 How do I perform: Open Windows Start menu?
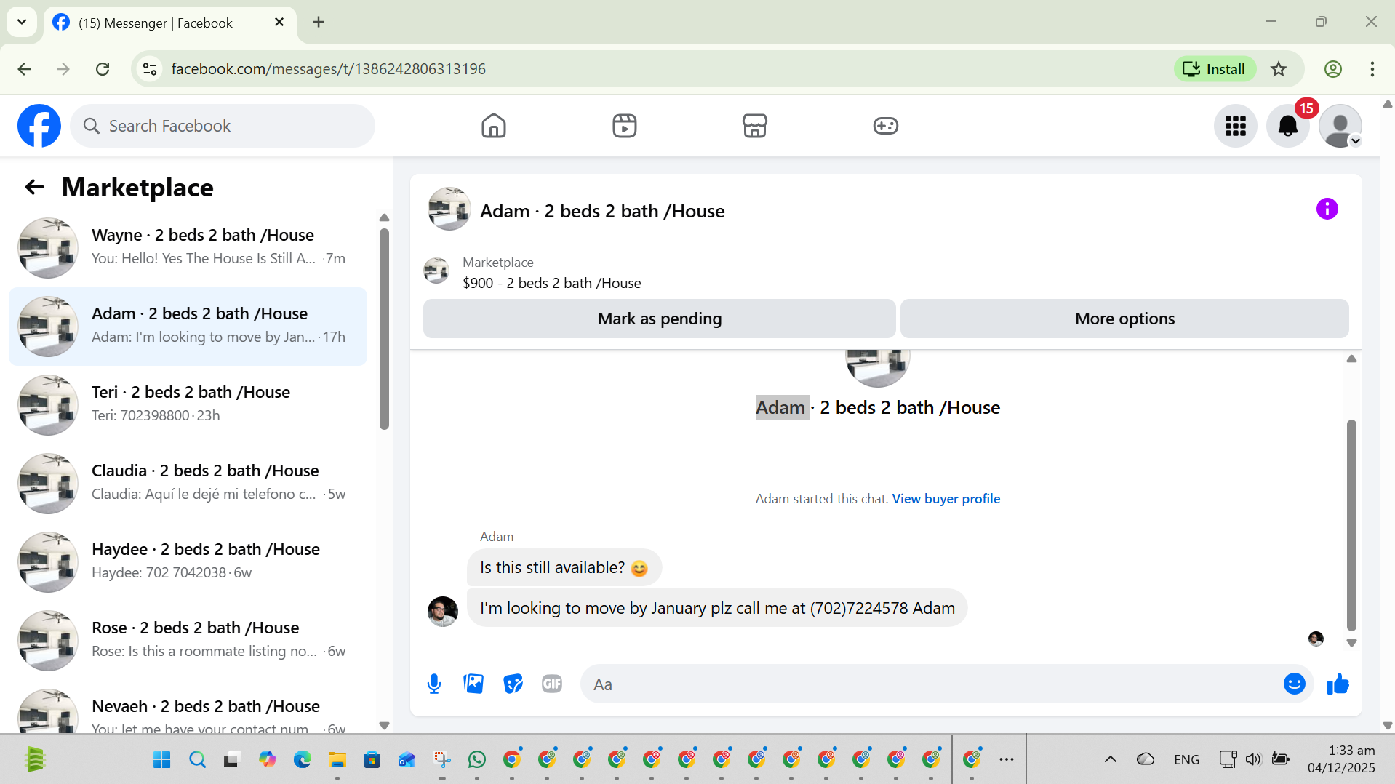[161, 760]
